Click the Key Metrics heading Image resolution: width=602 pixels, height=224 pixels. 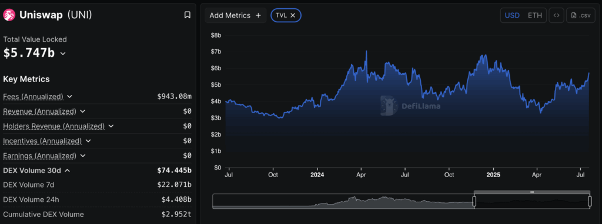tap(26, 79)
